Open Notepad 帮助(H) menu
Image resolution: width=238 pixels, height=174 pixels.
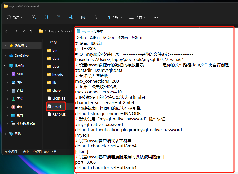[137, 38]
